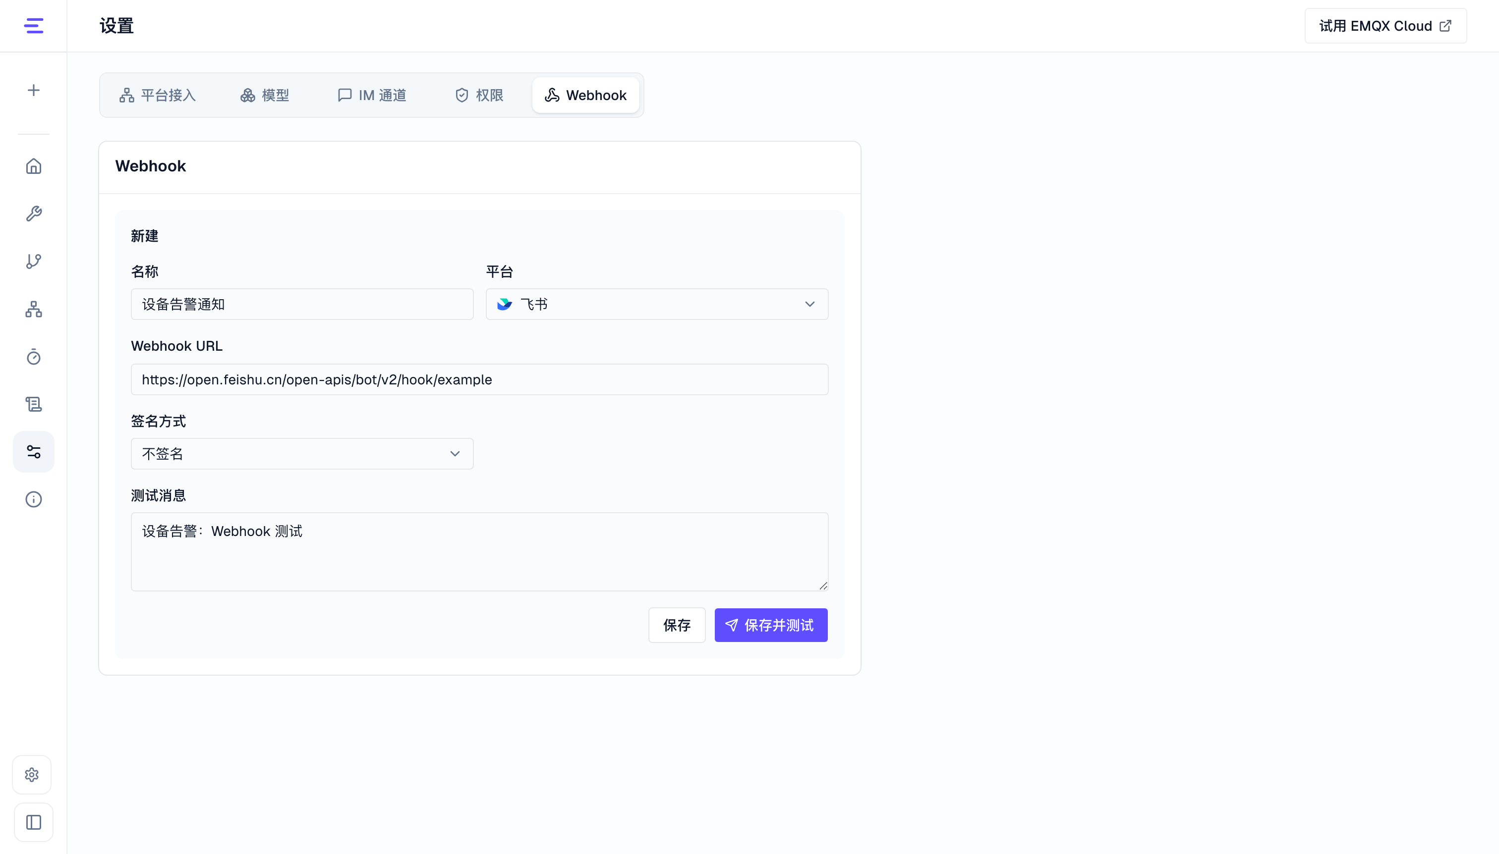The height and width of the screenshot is (854, 1499).
Task: Open the scroll log icon
Action: pos(33,404)
